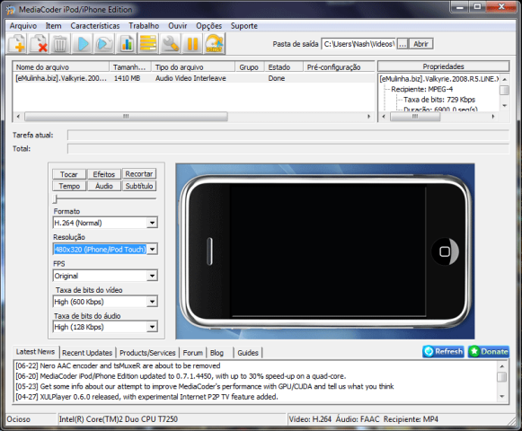Viewport: 522px width, 431px height.
Task: Click the Add file toolbar icon
Action: click(x=17, y=44)
